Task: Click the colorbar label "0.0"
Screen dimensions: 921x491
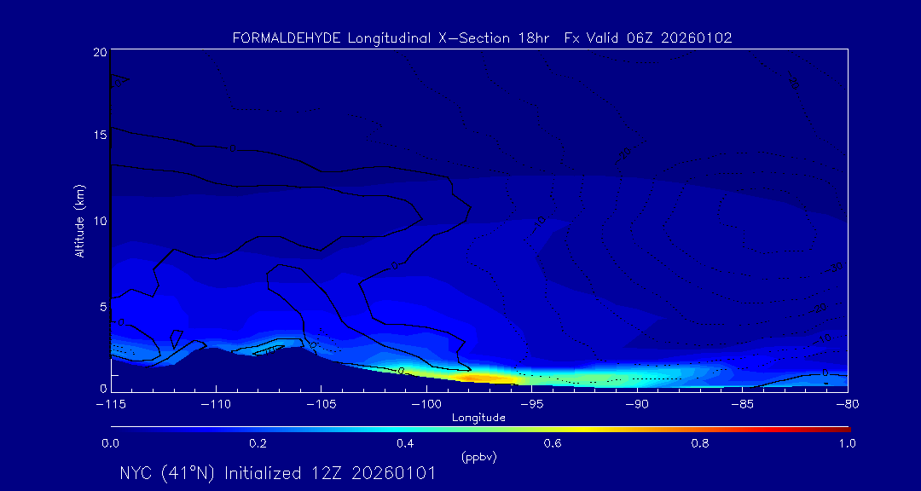Action: click(x=111, y=444)
